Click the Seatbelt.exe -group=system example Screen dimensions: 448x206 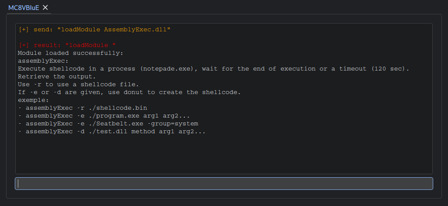(108, 124)
